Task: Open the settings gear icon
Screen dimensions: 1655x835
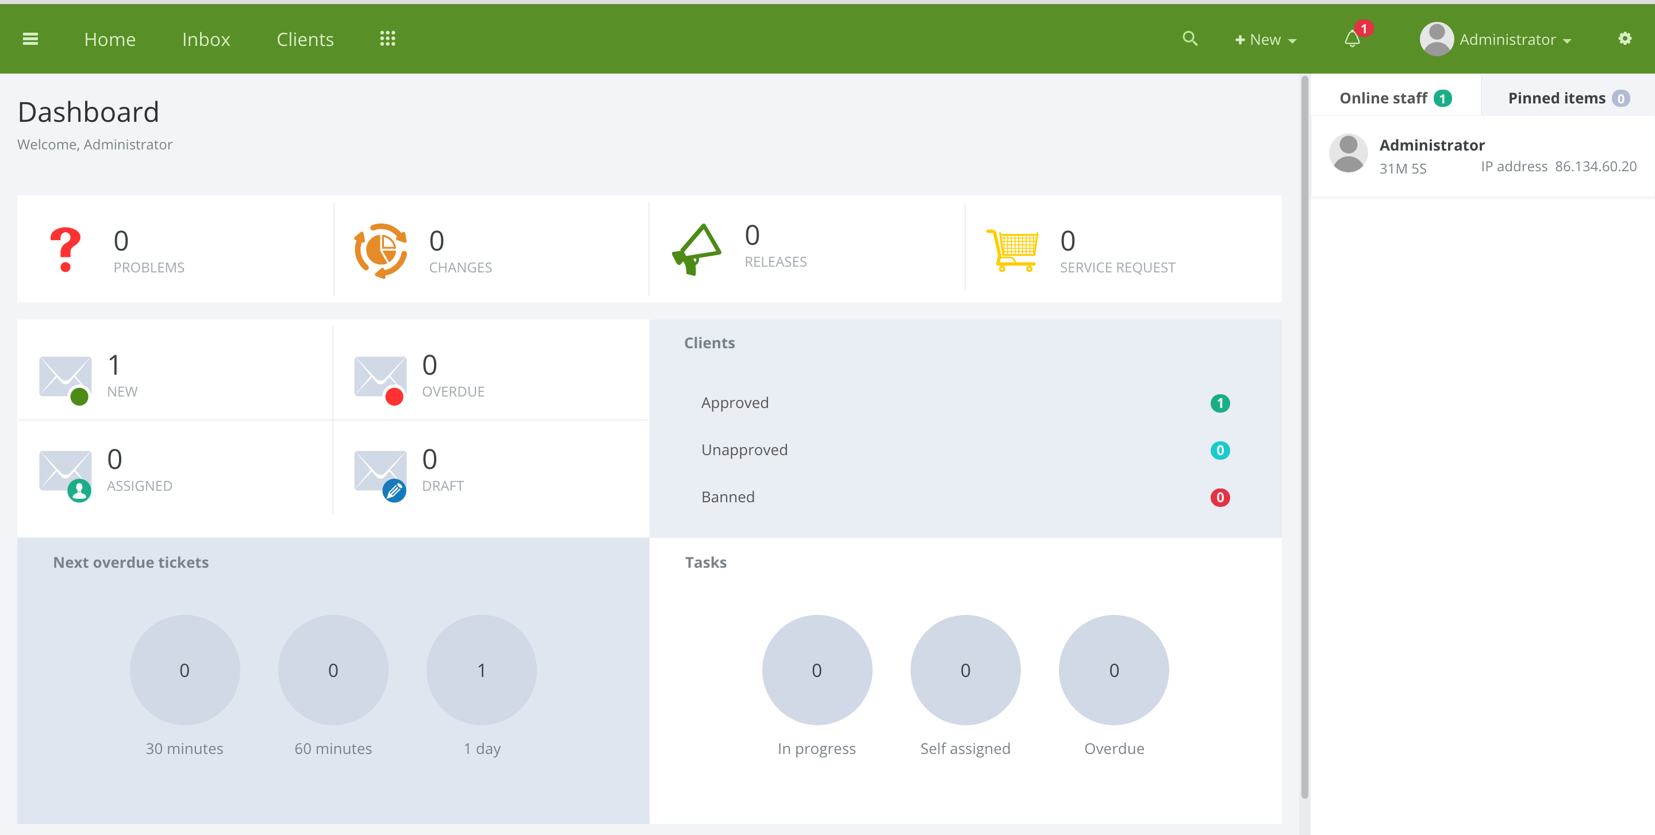Action: [1625, 39]
